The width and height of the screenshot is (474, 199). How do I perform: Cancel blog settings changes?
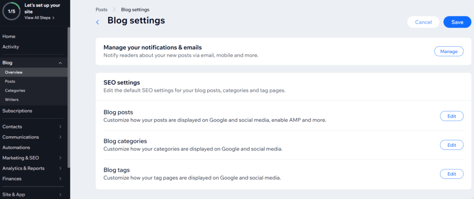point(423,22)
